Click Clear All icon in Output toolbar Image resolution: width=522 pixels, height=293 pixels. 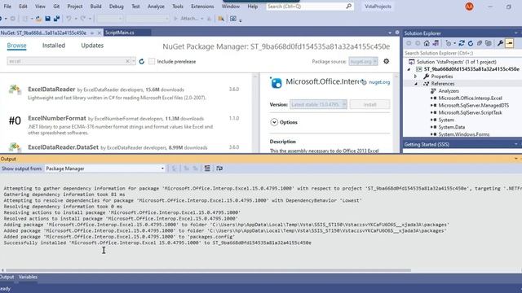(x=207, y=168)
